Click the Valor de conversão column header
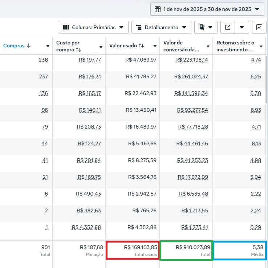This screenshot has height=268, width=268. coord(181,46)
